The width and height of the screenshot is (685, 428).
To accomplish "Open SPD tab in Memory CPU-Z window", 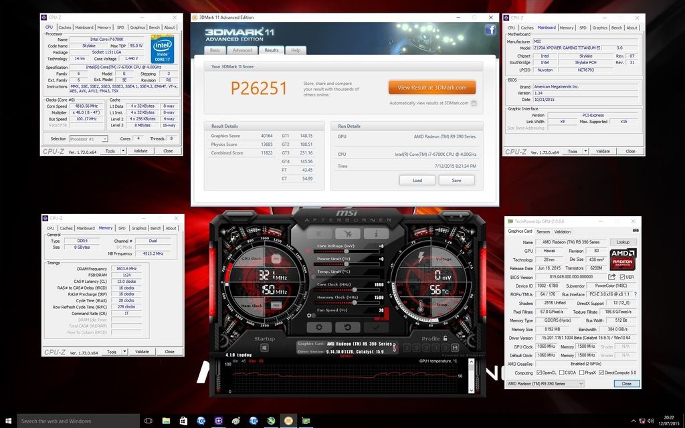I will click(x=122, y=228).
